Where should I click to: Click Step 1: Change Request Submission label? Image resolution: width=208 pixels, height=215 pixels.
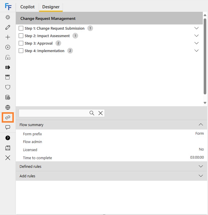click(x=55, y=28)
